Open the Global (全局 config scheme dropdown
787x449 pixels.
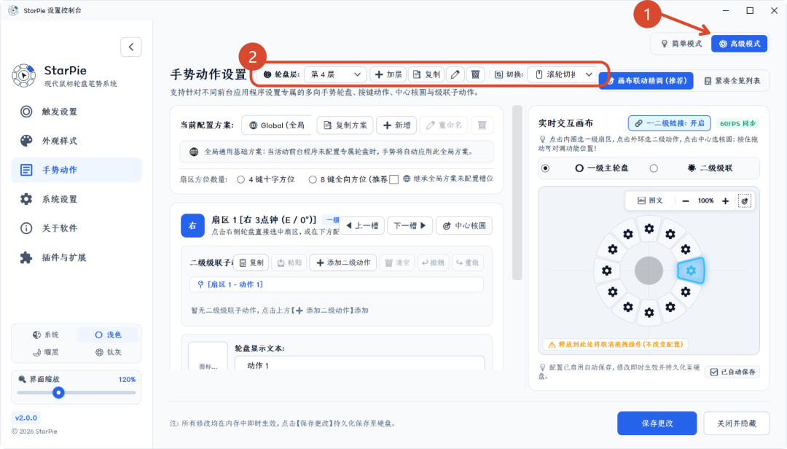tap(276, 125)
